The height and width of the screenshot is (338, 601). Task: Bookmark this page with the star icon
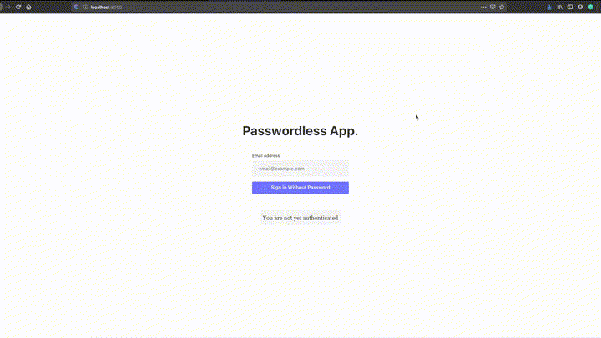pyautogui.click(x=502, y=7)
